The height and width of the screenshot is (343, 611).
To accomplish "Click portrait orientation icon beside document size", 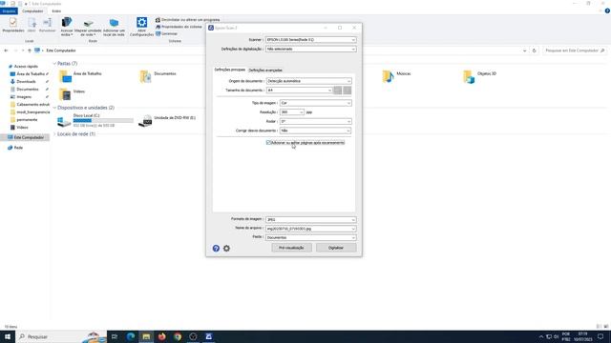I will [x=337, y=91].
